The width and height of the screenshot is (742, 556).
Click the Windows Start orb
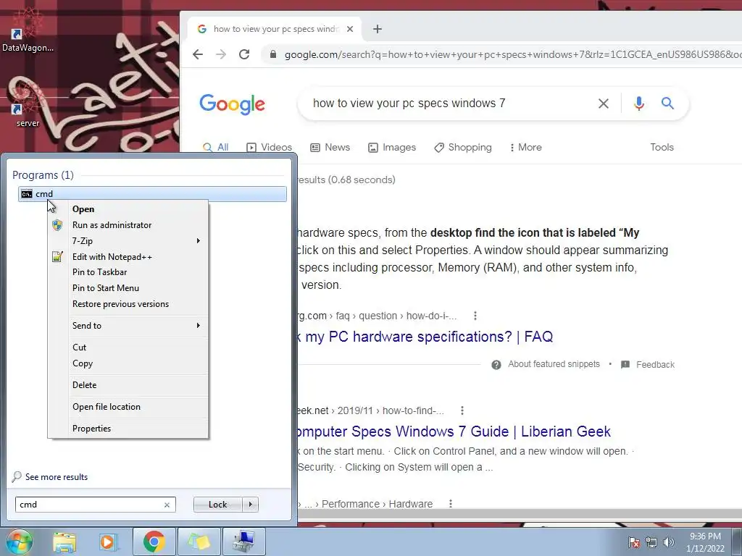click(20, 542)
